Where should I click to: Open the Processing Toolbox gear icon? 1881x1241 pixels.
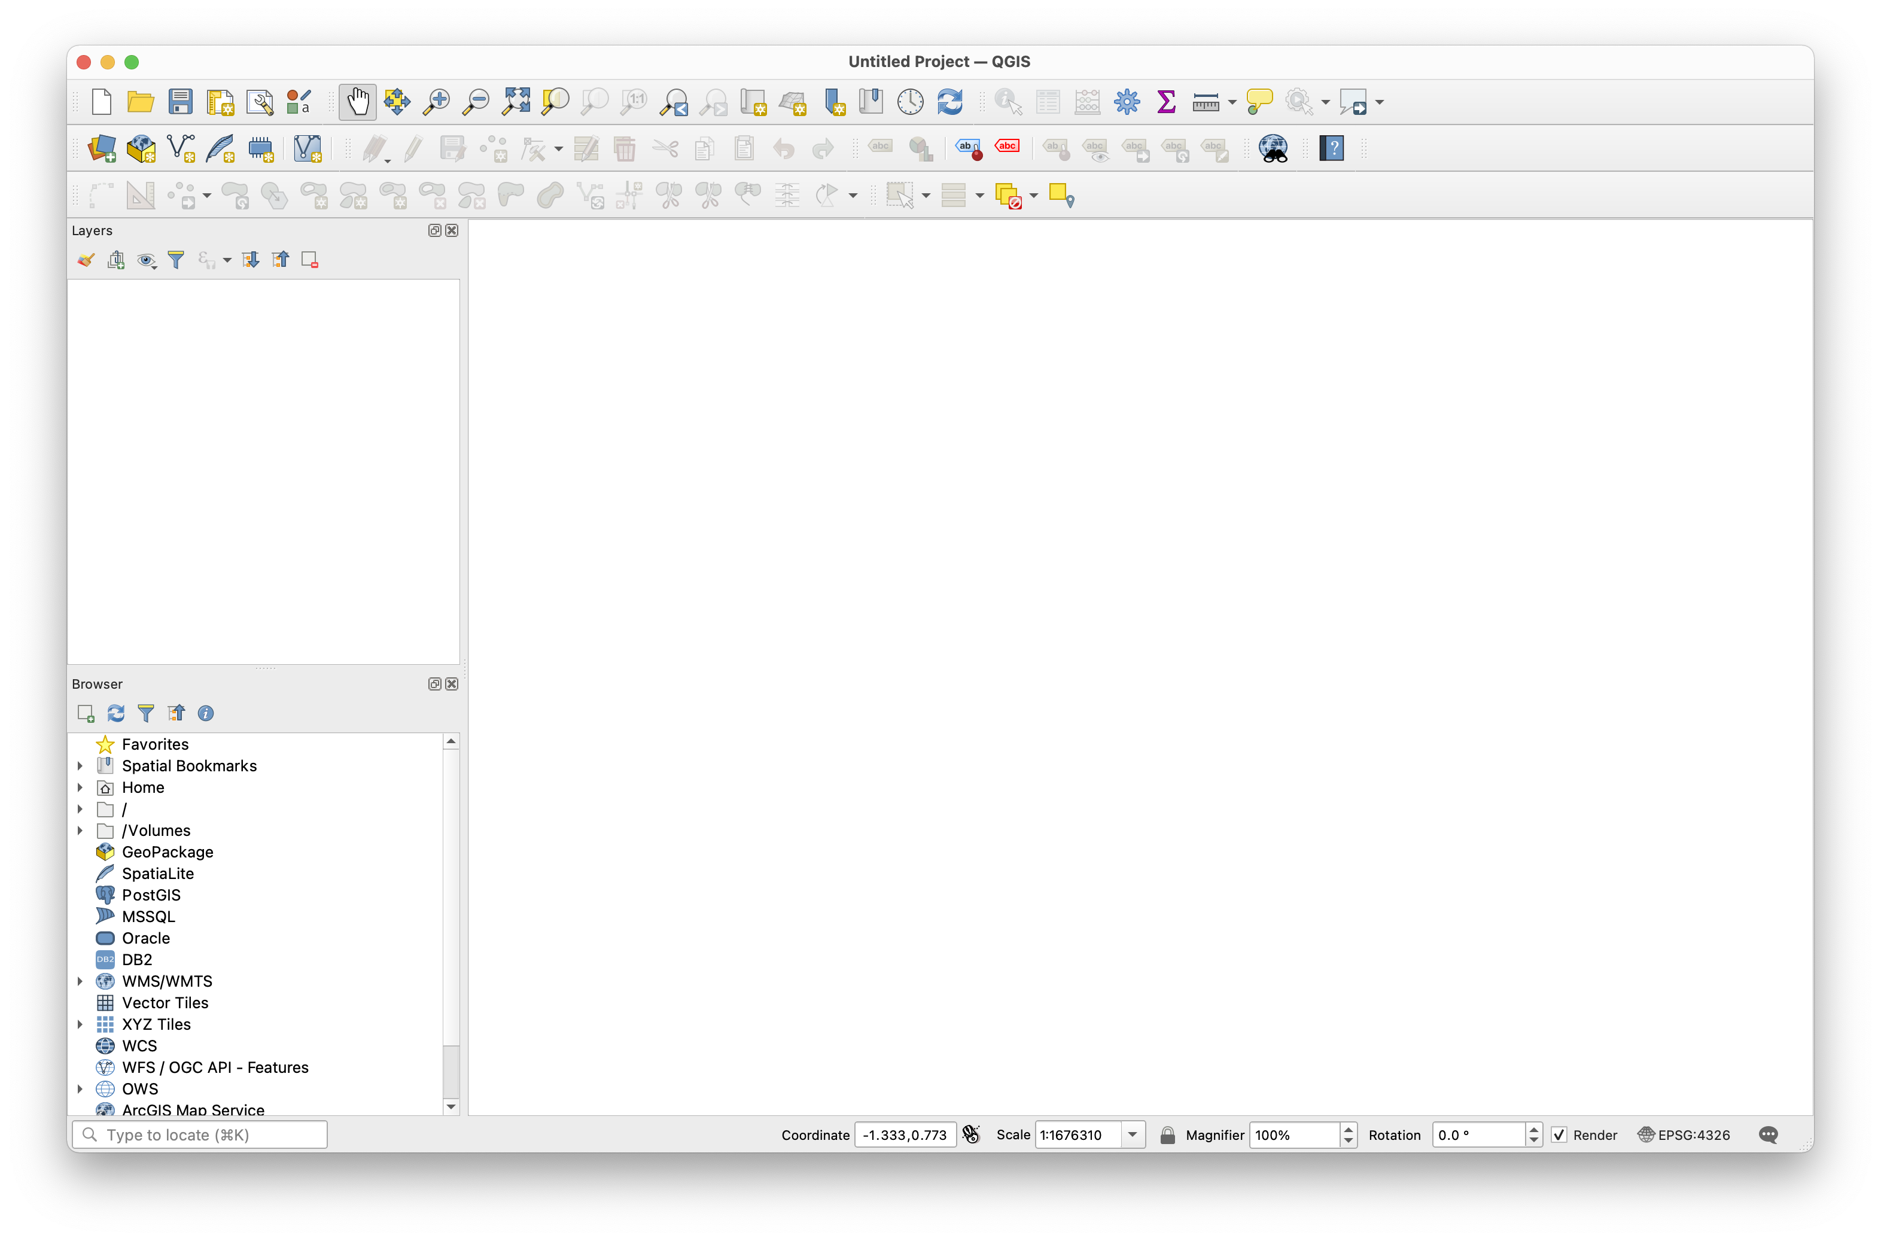[1126, 102]
